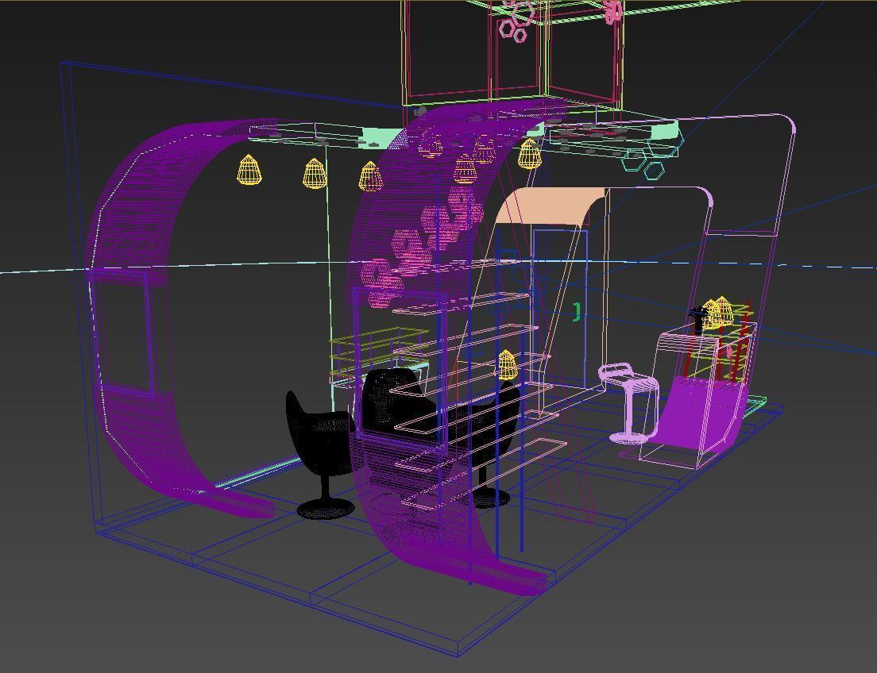This screenshot has width=877, height=673.
Task: Select the black plant on the counter
Action: point(697,319)
